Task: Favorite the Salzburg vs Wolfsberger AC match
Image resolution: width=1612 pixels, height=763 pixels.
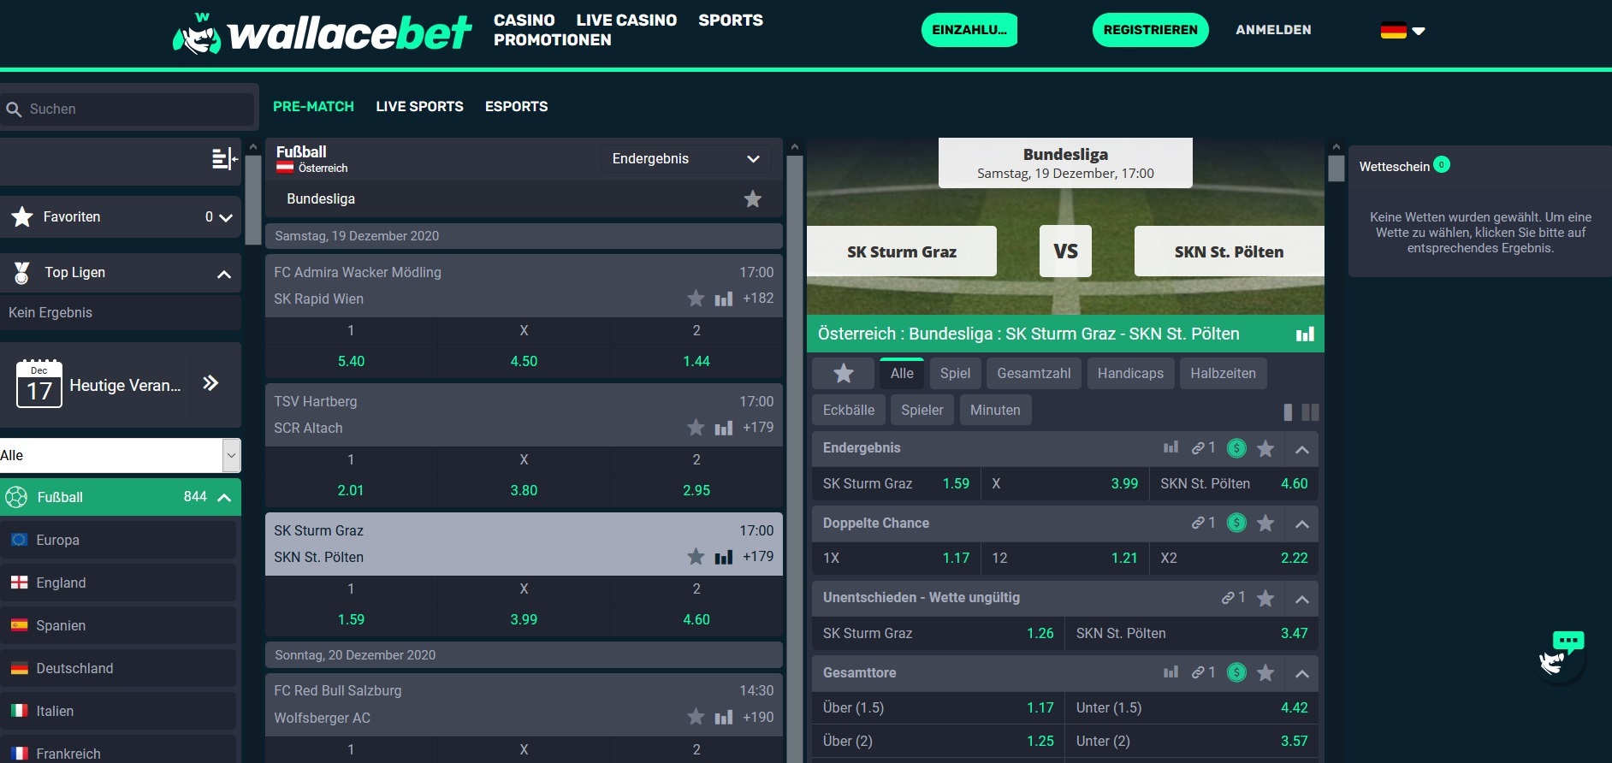Action: coord(696,718)
